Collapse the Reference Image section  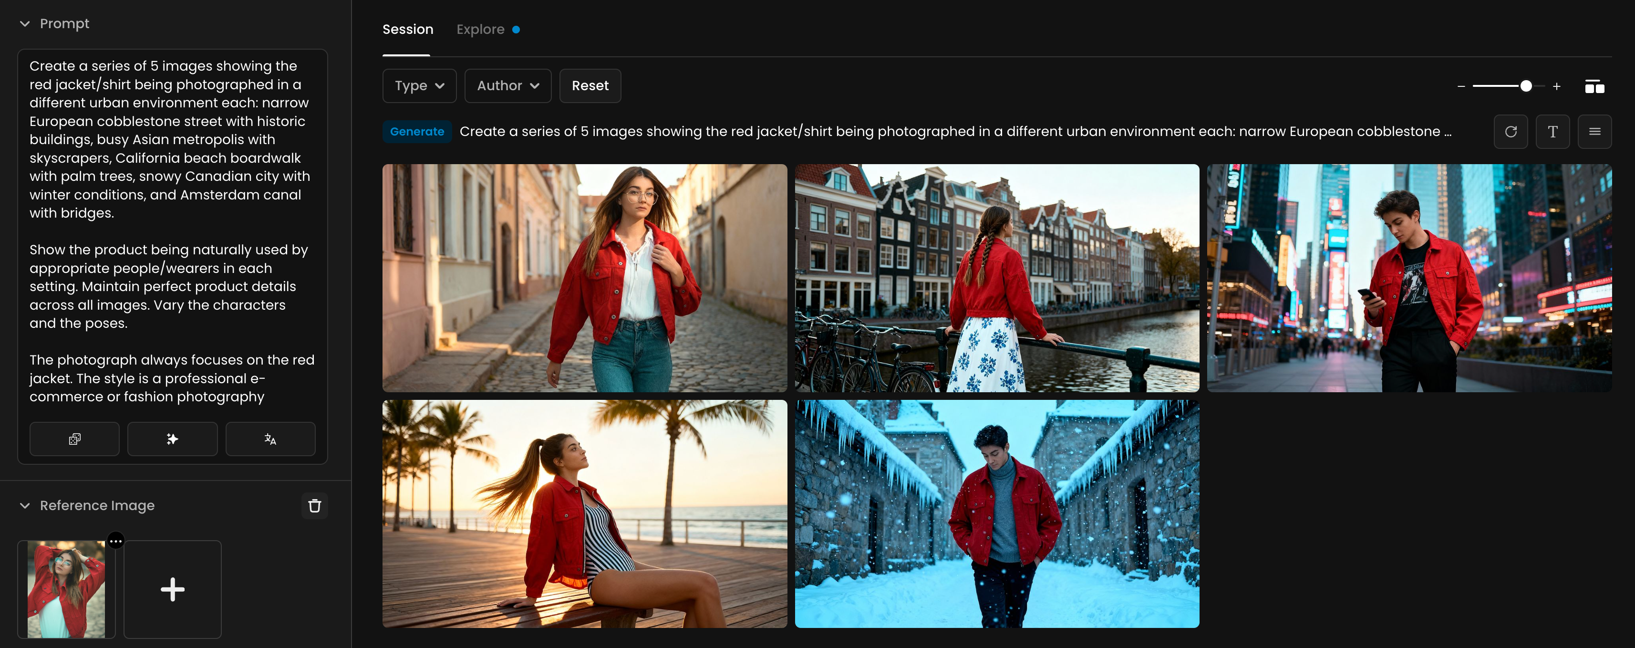coord(25,506)
